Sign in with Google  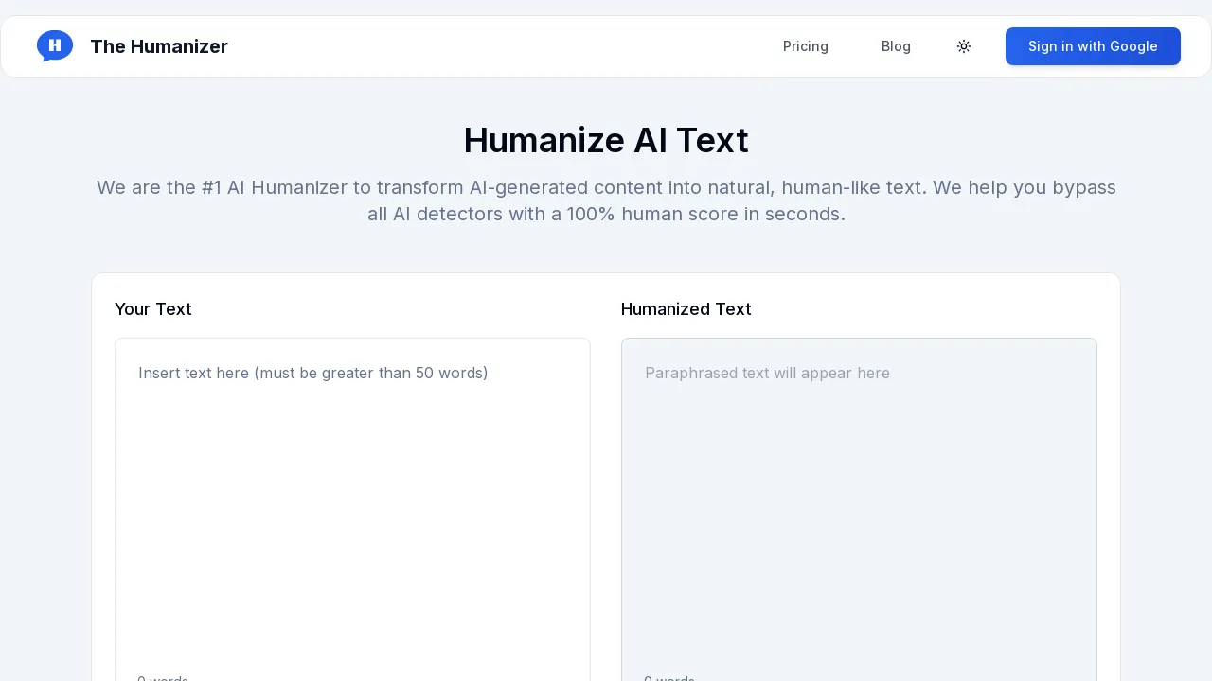coord(1093,46)
